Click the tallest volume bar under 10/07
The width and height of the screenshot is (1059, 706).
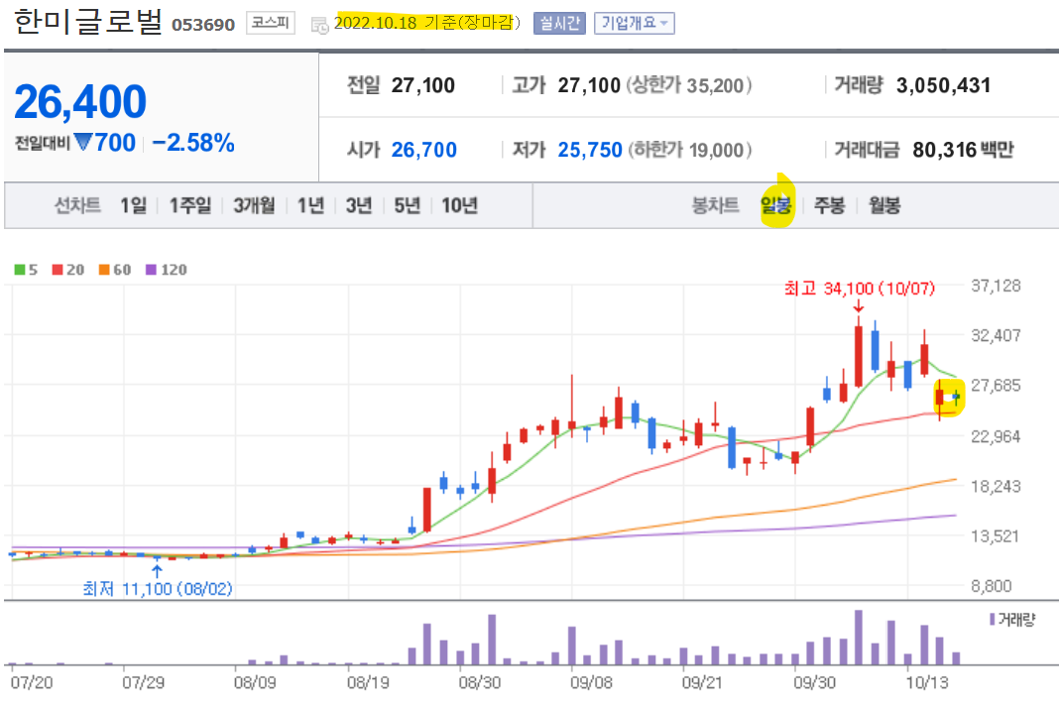(859, 638)
